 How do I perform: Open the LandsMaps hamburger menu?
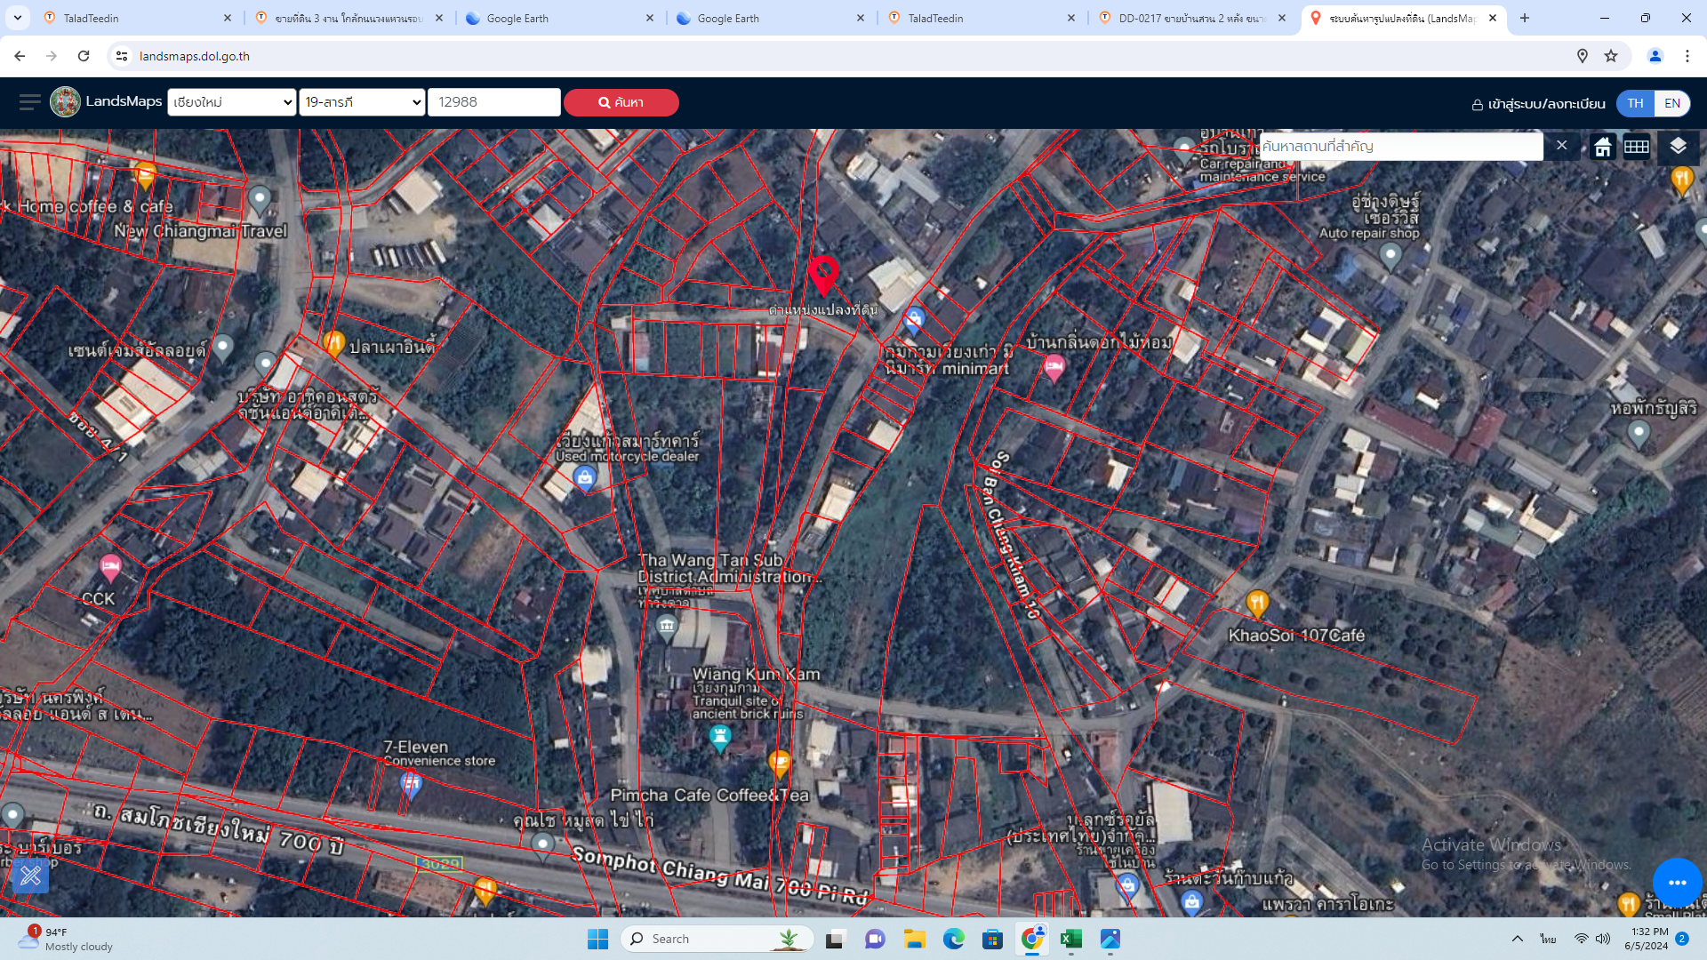29,102
